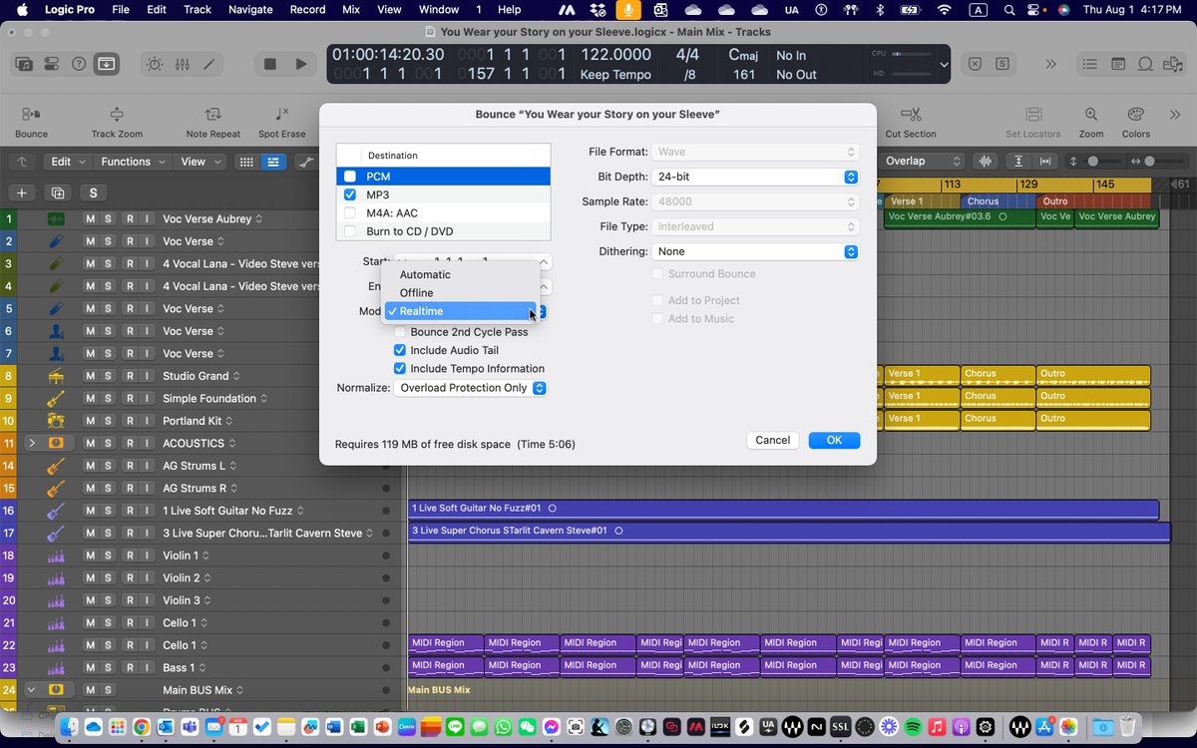Uncheck the MP3 destination checkbox
The image size is (1197, 748).
pos(350,194)
